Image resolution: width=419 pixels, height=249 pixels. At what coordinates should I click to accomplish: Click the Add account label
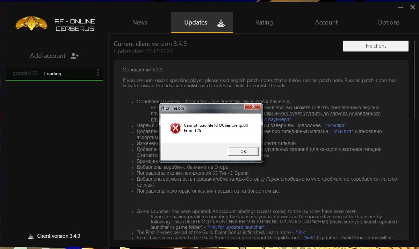tap(48, 56)
